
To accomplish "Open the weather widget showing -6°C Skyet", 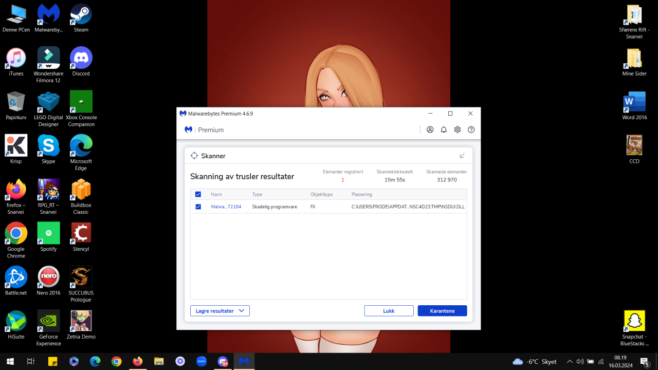I will coord(535,362).
